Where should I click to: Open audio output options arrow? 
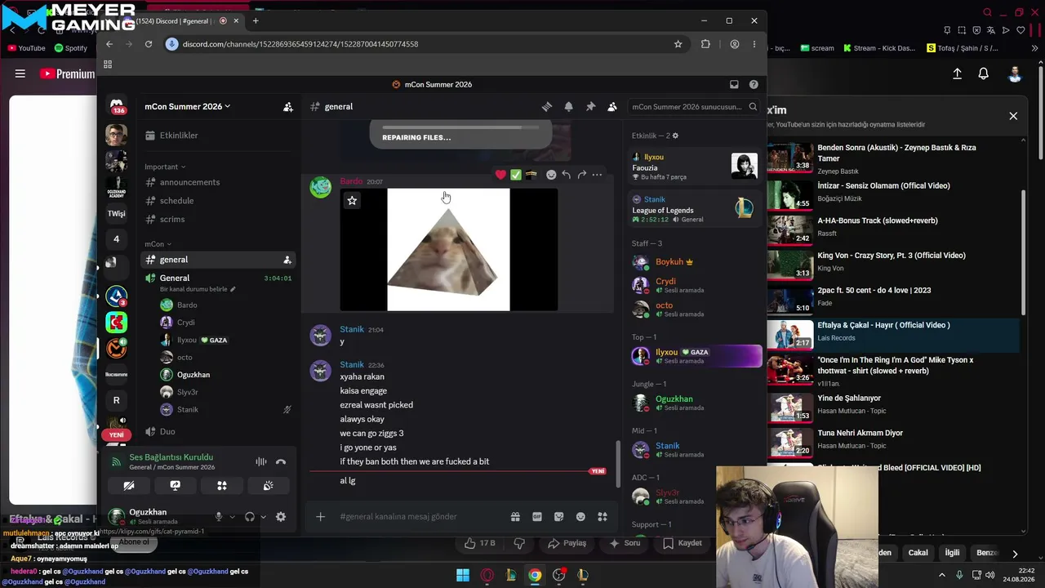(263, 517)
